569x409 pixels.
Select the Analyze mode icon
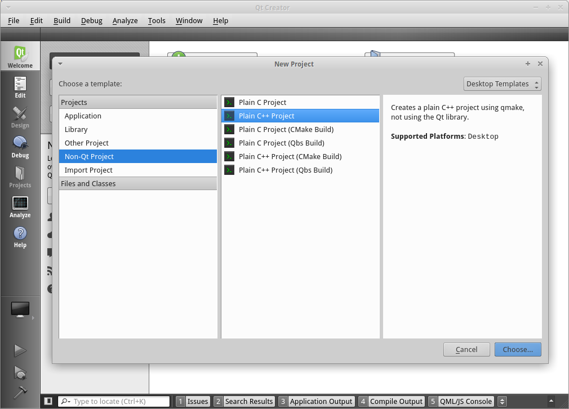click(x=20, y=206)
